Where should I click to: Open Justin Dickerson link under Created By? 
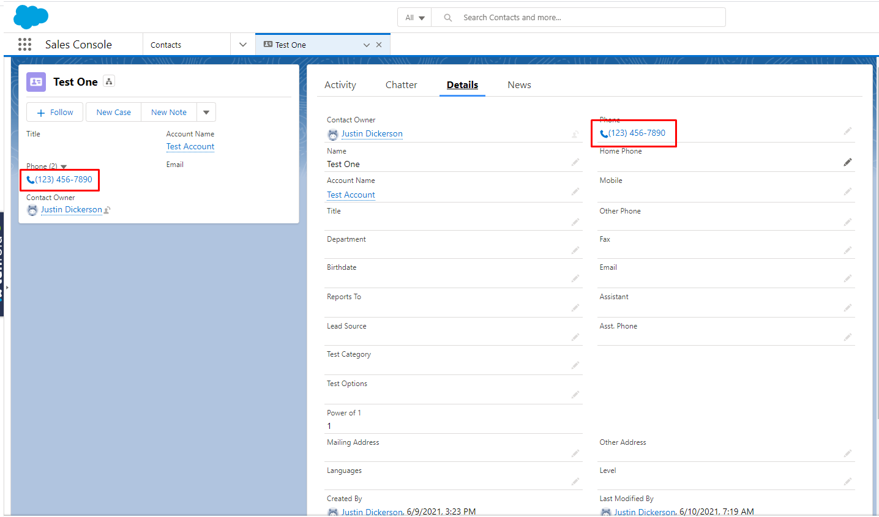point(372,511)
